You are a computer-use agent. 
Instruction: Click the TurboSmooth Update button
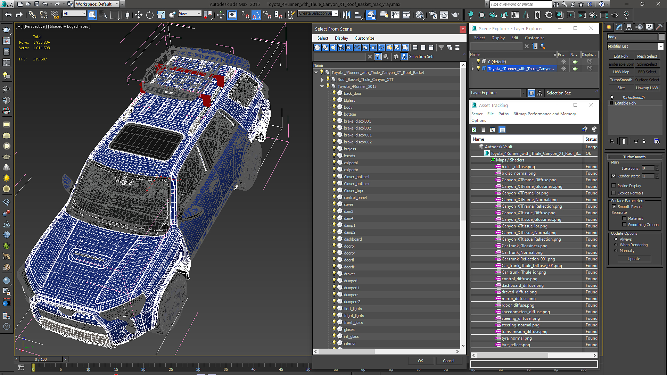[634, 259]
